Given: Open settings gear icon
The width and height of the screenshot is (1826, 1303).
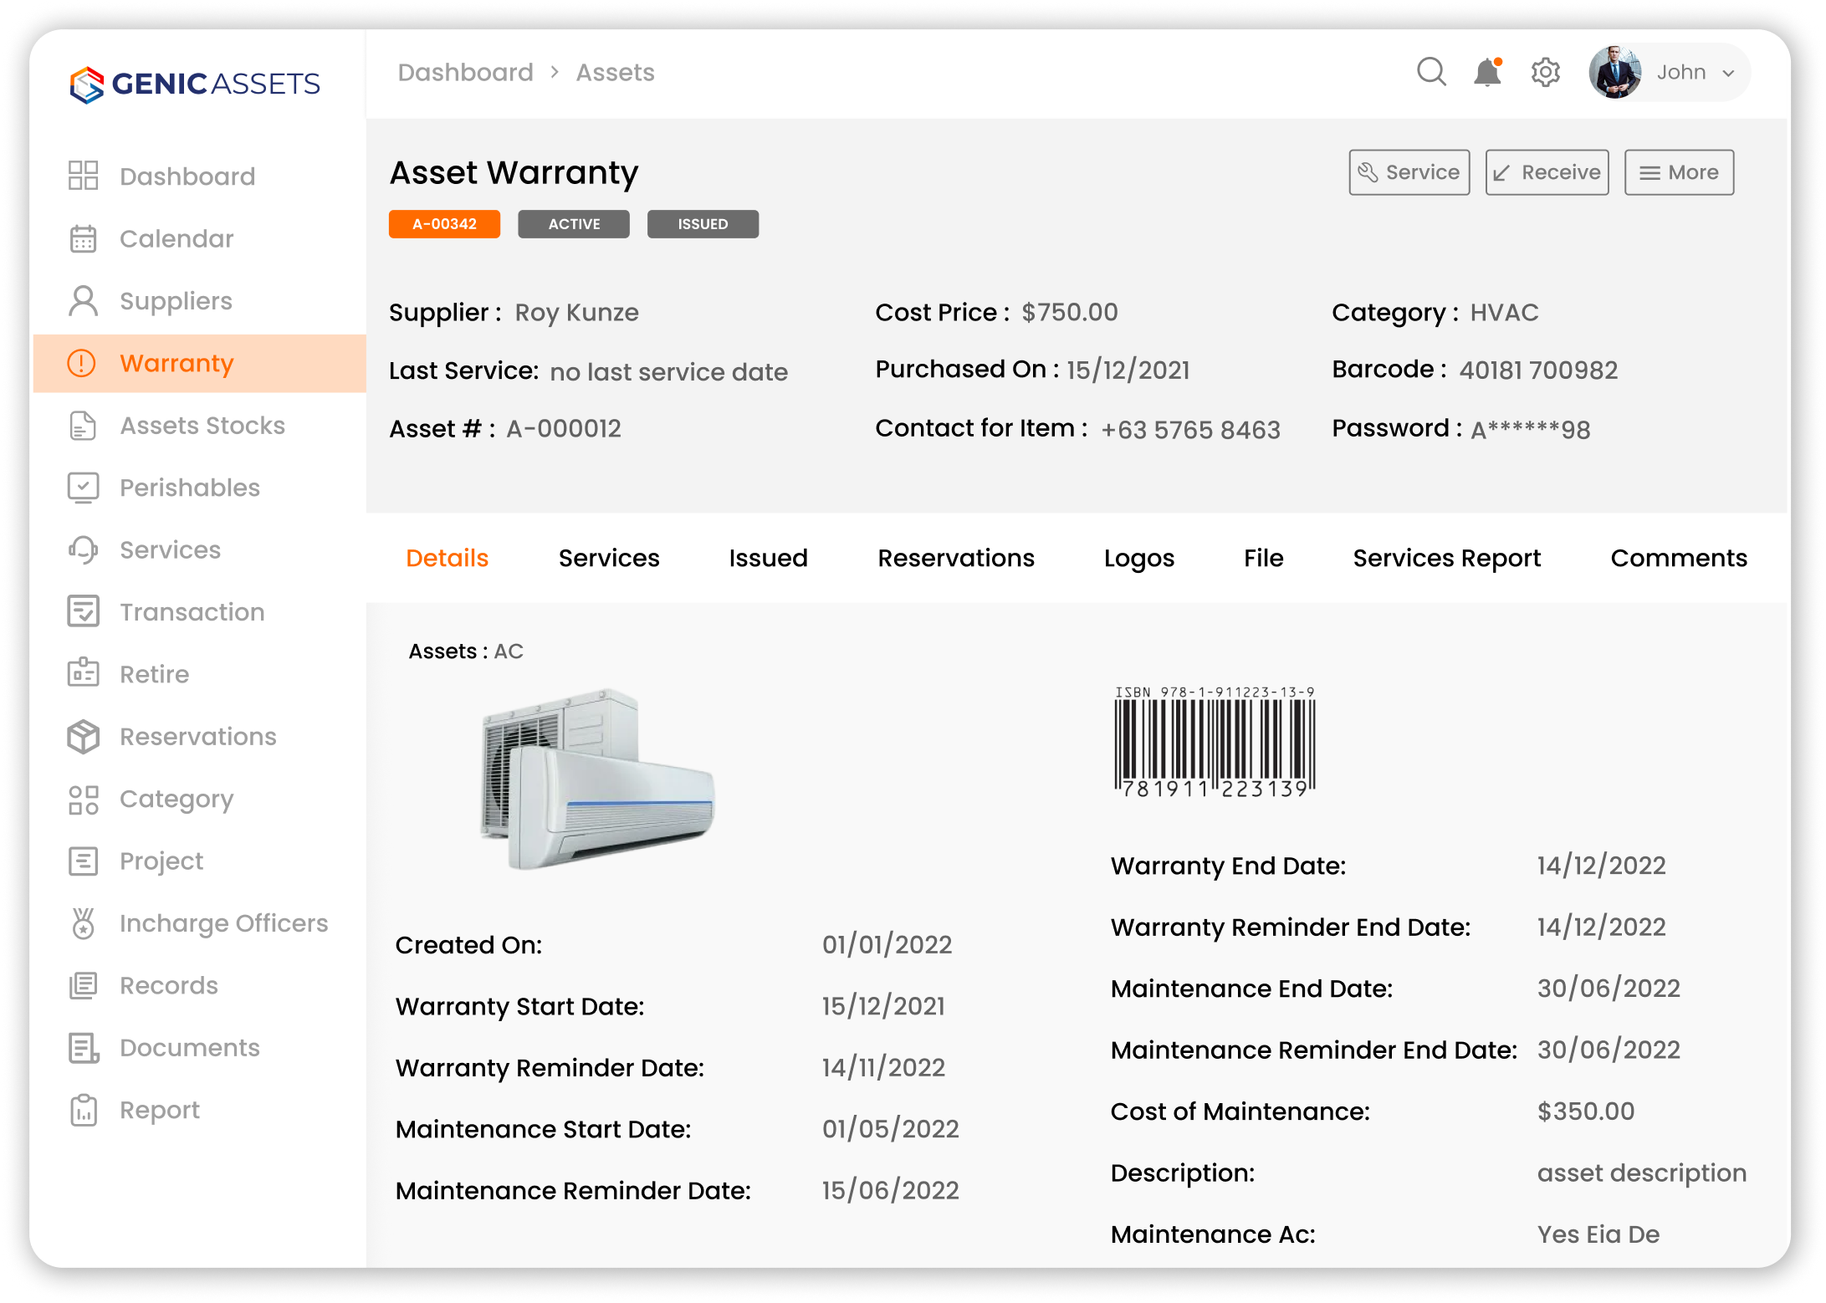Looking at the screenshot, I should [1545, 72].
